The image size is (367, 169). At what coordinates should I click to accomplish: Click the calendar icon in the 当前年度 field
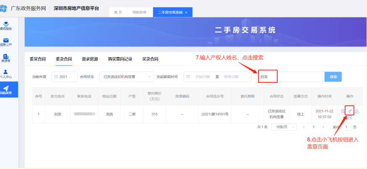click(x=56, y=77)
